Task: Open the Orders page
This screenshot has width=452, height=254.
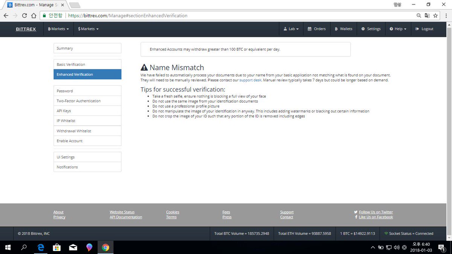Action: (x=316, y=29)
